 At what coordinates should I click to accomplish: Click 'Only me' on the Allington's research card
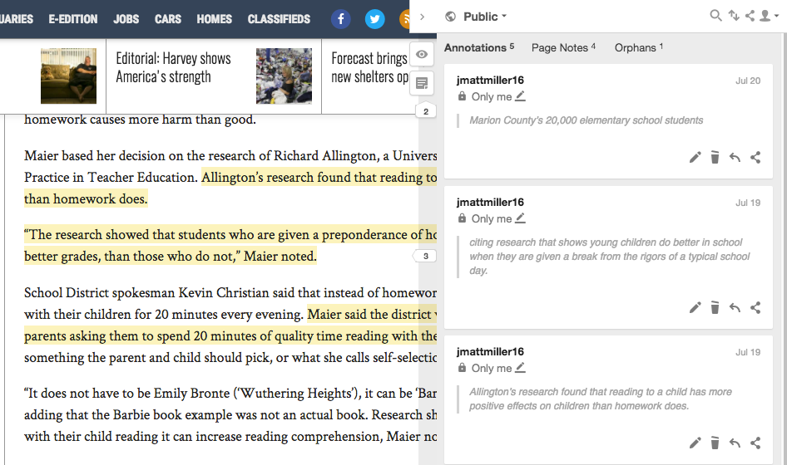(492, 369)
